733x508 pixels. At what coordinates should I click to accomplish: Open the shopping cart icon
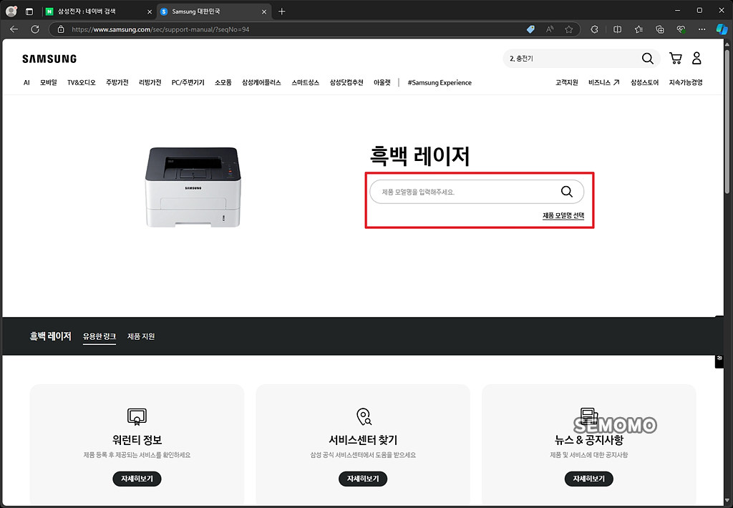676,58
